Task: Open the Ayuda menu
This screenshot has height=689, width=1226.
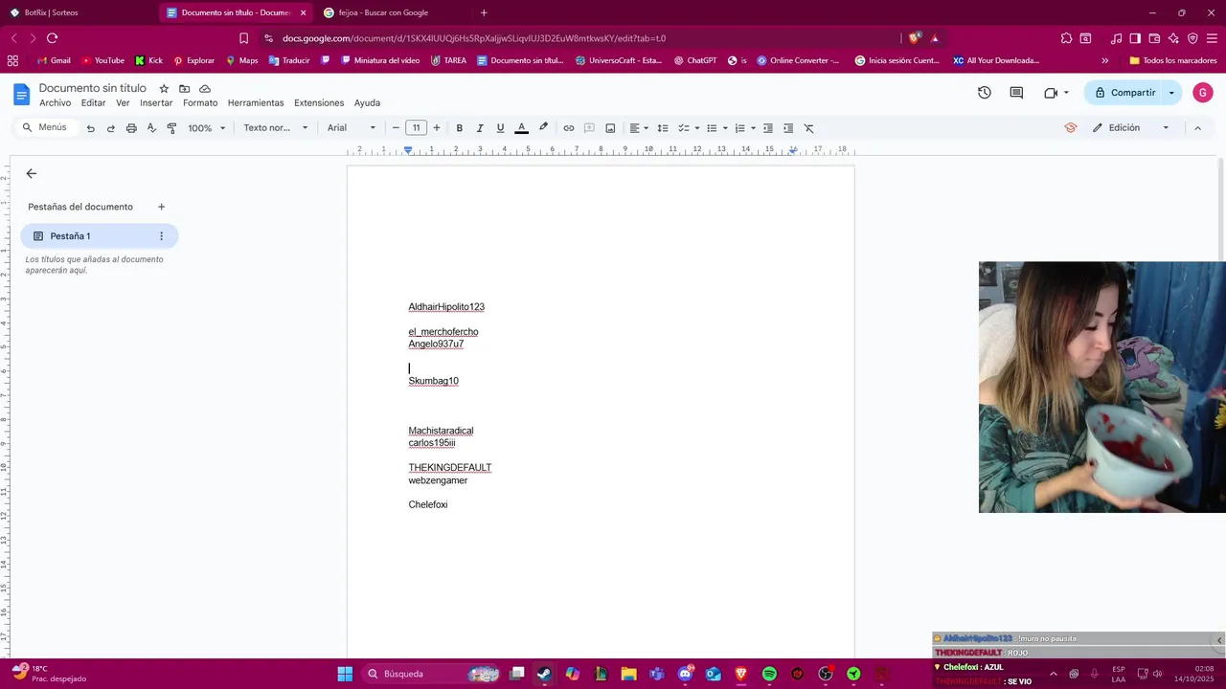Action: tap(367, 103)
